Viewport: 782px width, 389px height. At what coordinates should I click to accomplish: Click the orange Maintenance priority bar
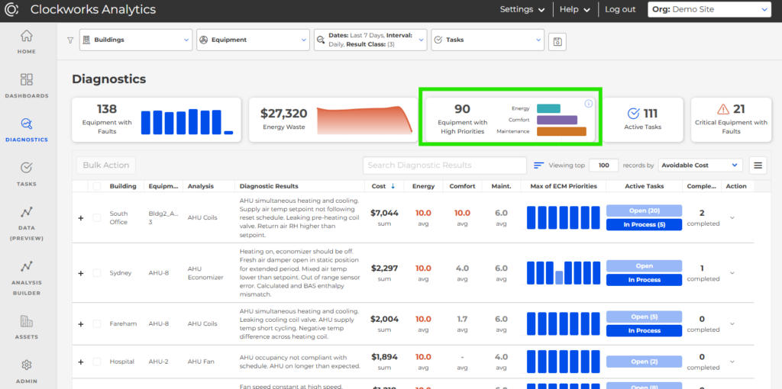561,131
